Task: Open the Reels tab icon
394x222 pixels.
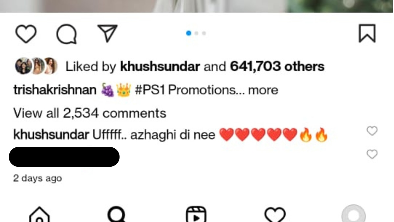Action: (x=196, y=214)
